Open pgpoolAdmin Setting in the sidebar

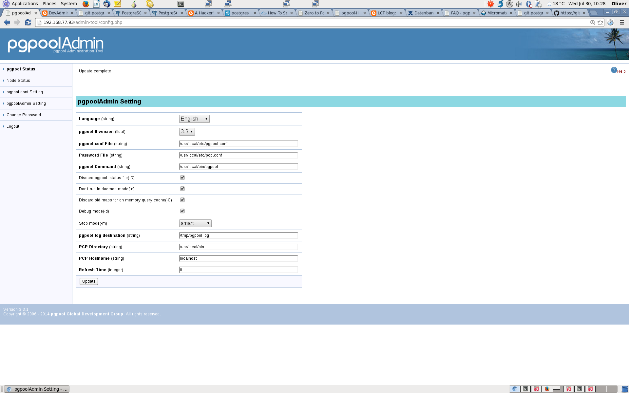coord(26,103)
